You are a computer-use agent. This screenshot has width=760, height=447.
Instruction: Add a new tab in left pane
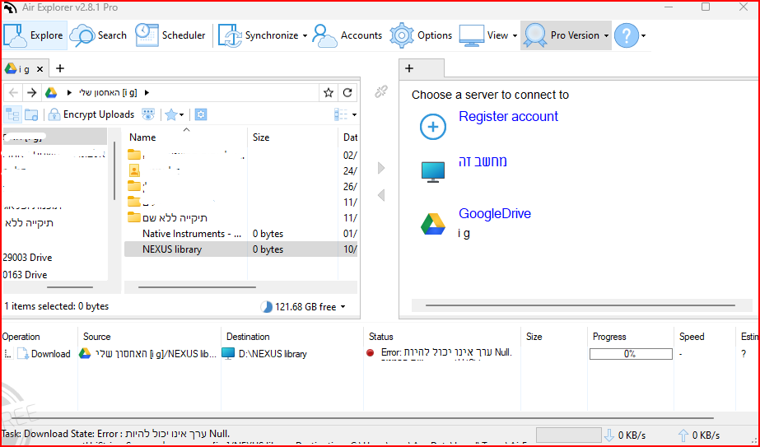(x=60, y=68)
